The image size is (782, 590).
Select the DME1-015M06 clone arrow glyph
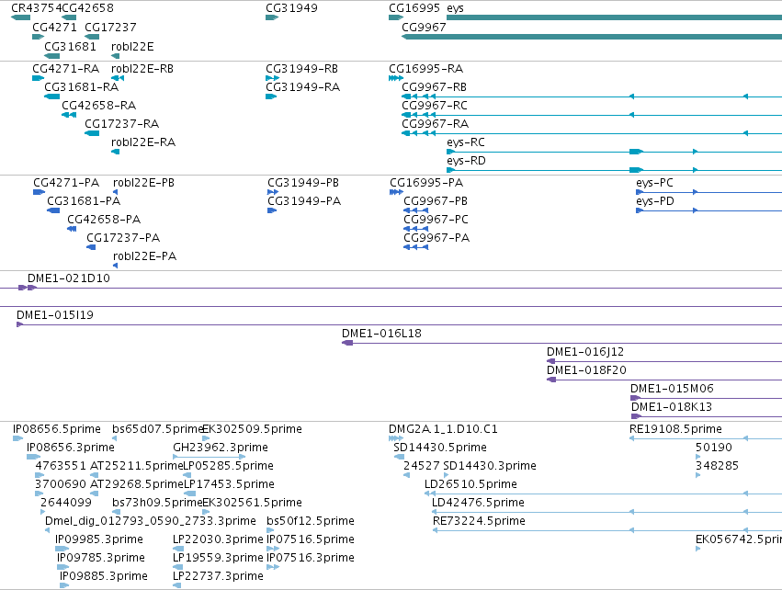coord(635,398)
